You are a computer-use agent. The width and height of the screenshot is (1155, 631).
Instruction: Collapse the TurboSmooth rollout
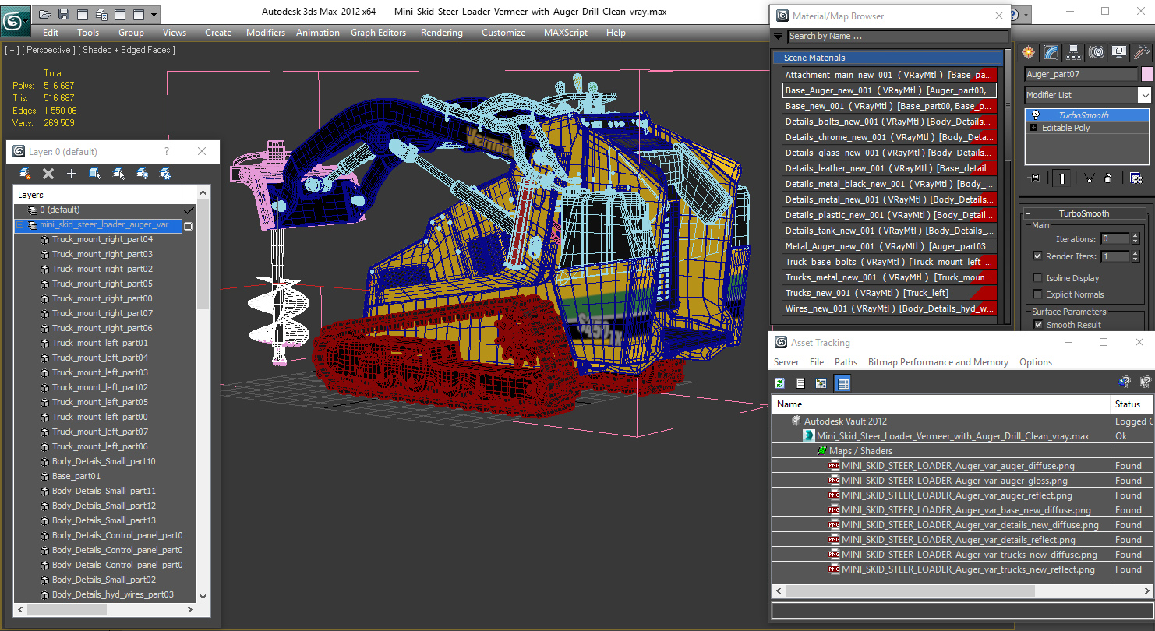coord(1028,213)
